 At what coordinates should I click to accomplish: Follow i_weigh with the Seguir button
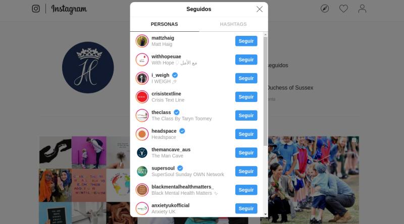click(246, 78)
